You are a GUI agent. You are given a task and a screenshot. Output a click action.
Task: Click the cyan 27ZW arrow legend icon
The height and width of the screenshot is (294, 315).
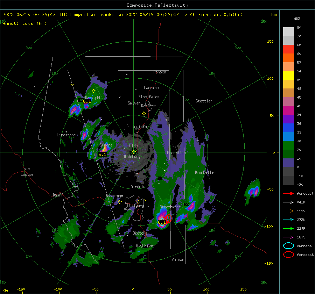288,220
